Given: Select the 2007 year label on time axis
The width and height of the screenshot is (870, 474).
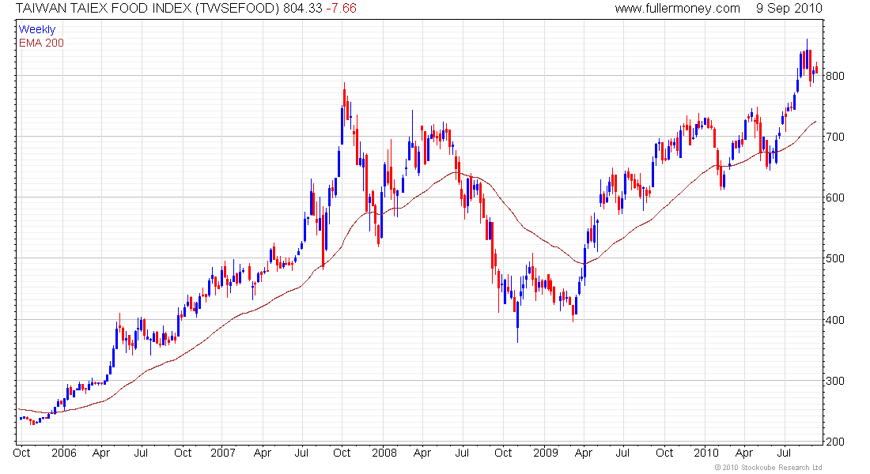Looking at the screenshot, I should (223, 453).
